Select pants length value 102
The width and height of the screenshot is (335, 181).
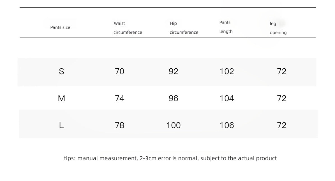(227, 71)
